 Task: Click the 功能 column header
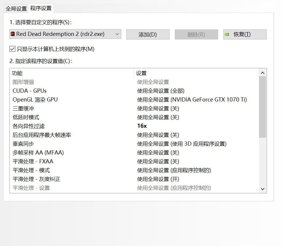[72, 73]
